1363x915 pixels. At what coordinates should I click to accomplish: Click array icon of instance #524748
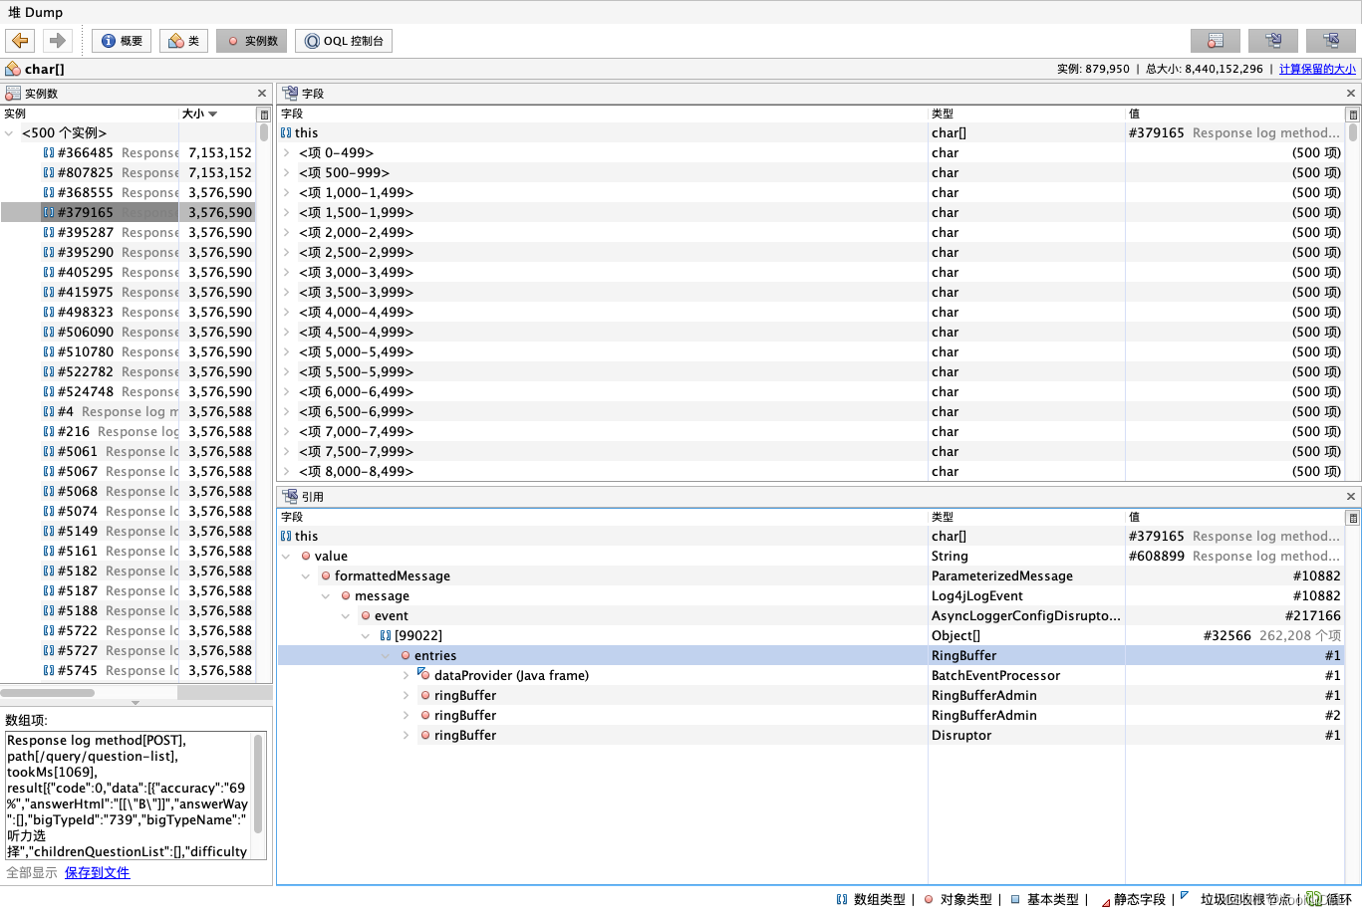[49, 392]
